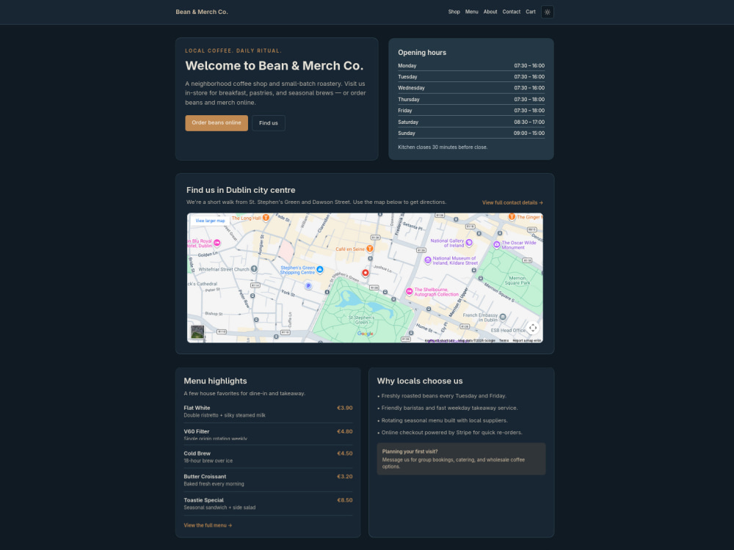Screen dimensions: 734x550
Task: Open the map Terms link
Action: [504, 340]
